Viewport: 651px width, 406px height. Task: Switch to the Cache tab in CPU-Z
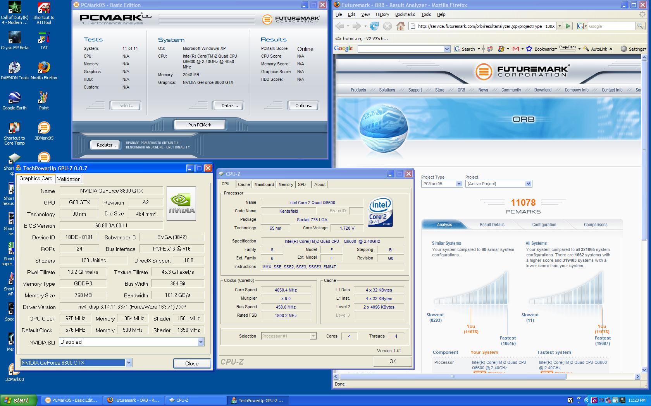[244, 184]
